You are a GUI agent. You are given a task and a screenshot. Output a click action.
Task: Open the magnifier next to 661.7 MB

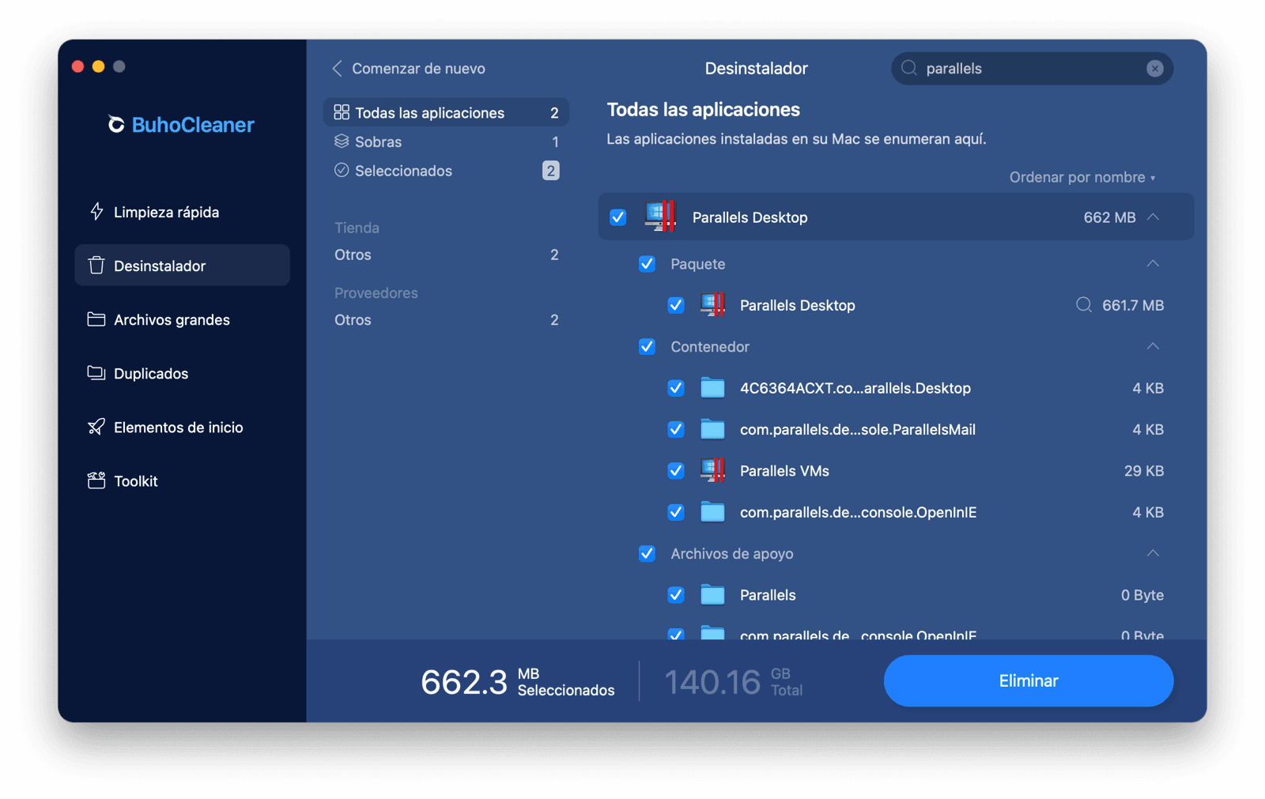click(1083, 305)
